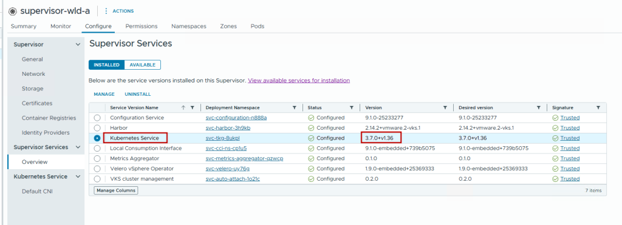Click Trusted check icon for Configuration Service
Viewport: 622px width, 225px height.
[555, 118]
